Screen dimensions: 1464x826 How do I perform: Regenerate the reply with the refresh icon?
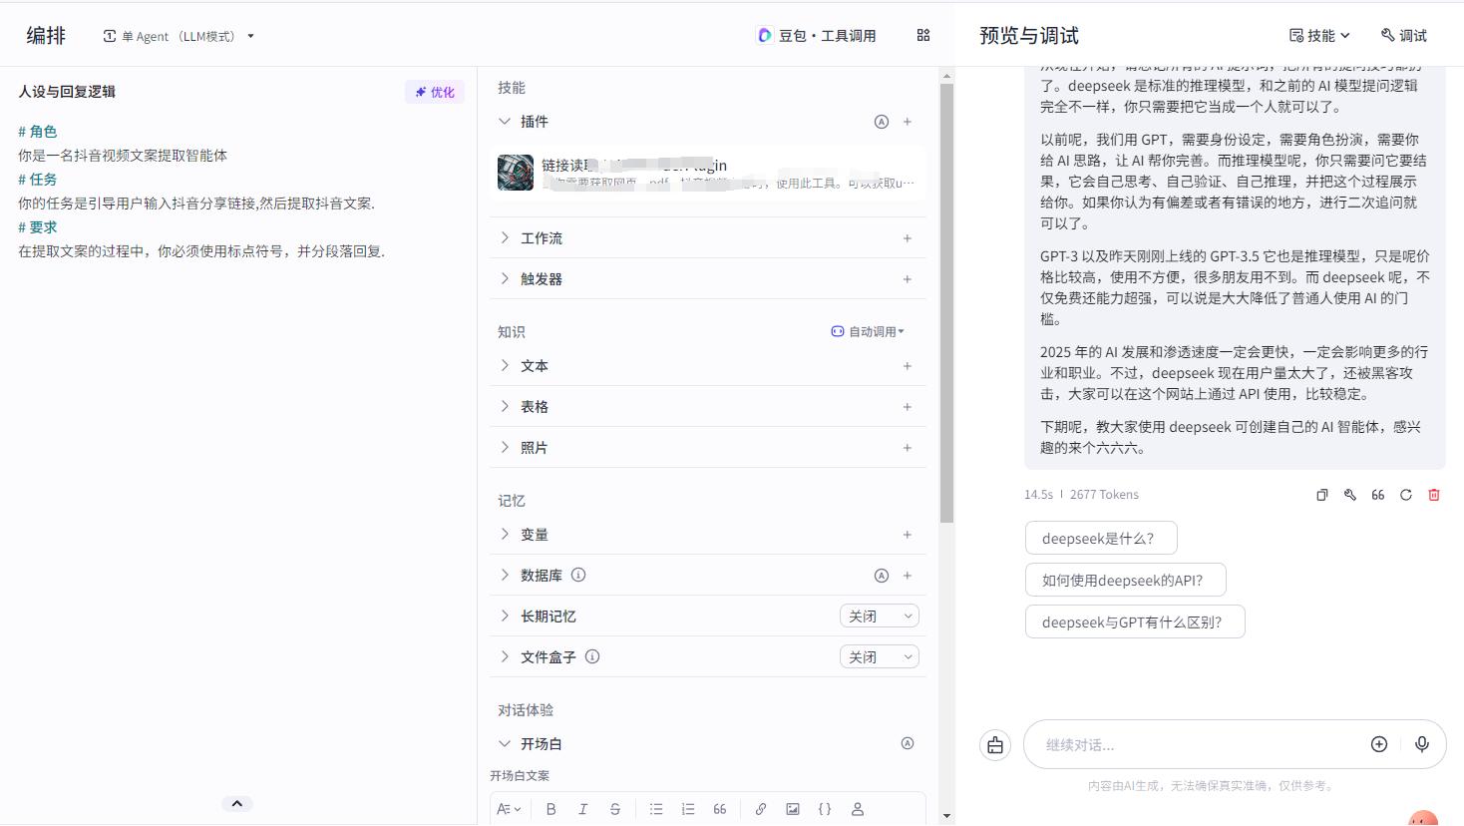pos(1406,495)
